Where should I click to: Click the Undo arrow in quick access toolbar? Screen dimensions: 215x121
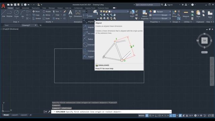point(29,5)
